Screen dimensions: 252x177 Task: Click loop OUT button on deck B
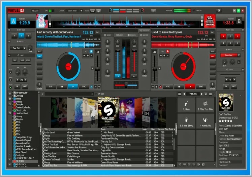234,86
